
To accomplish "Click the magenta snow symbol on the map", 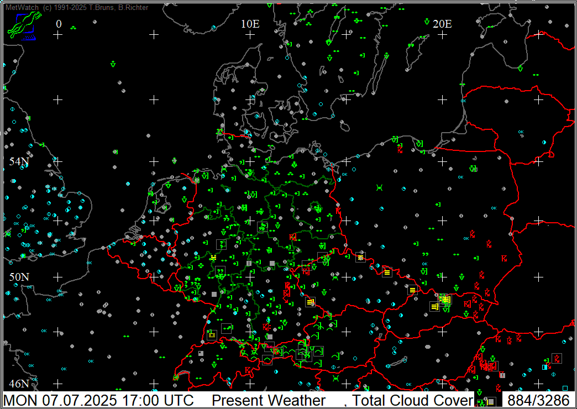I will 269,347.
